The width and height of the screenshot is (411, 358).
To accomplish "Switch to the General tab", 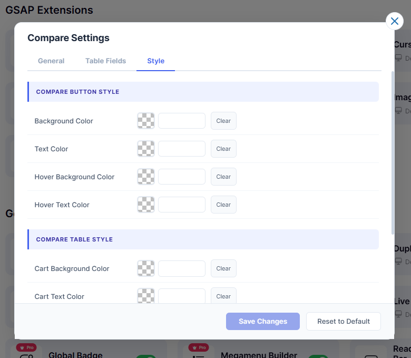I will point(51,61).
